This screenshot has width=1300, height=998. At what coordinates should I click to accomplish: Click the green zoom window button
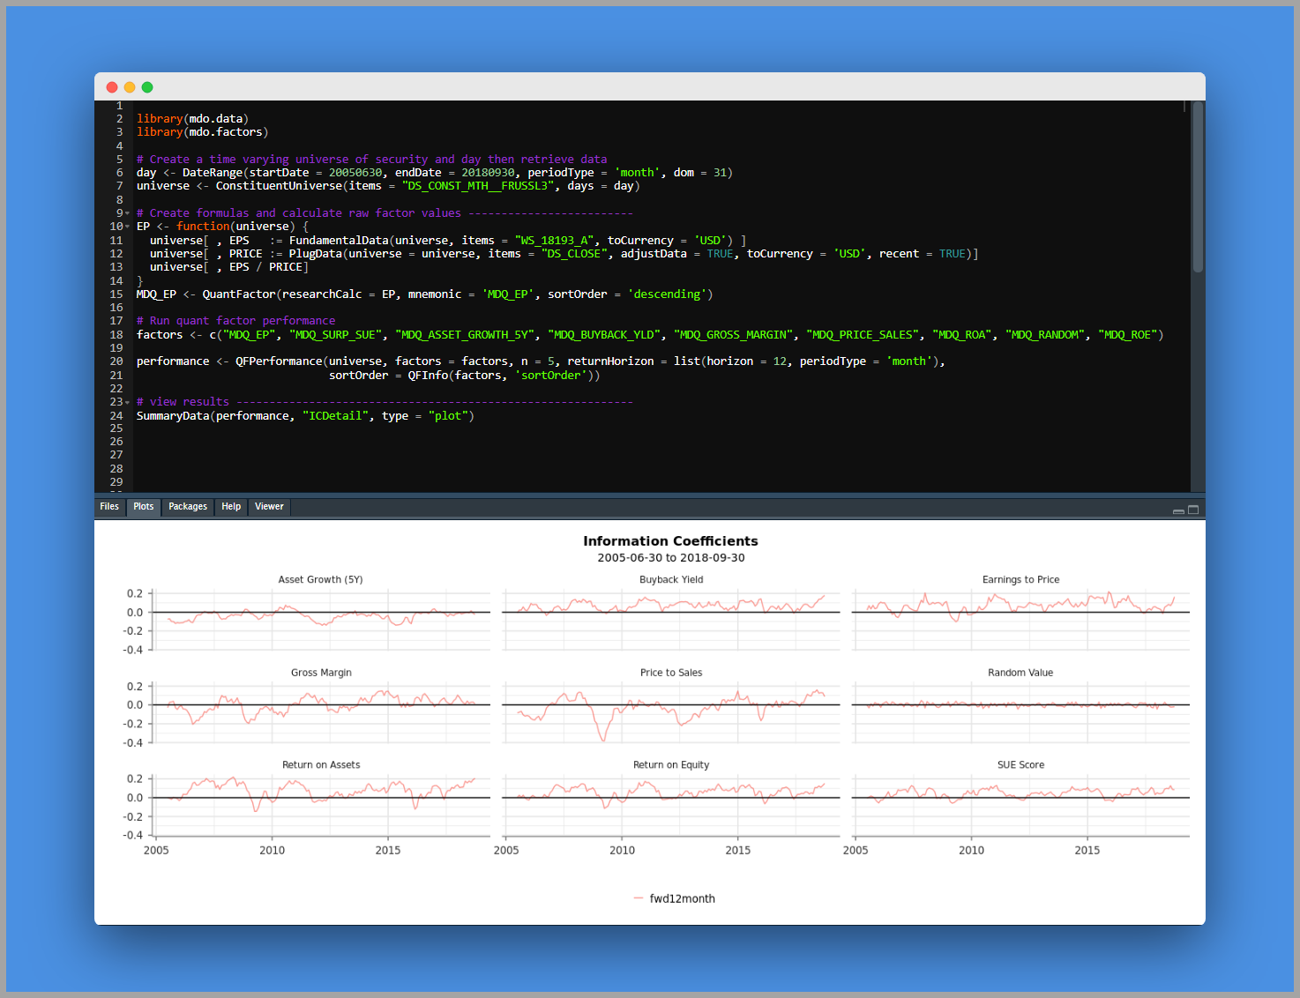(147, 87)
